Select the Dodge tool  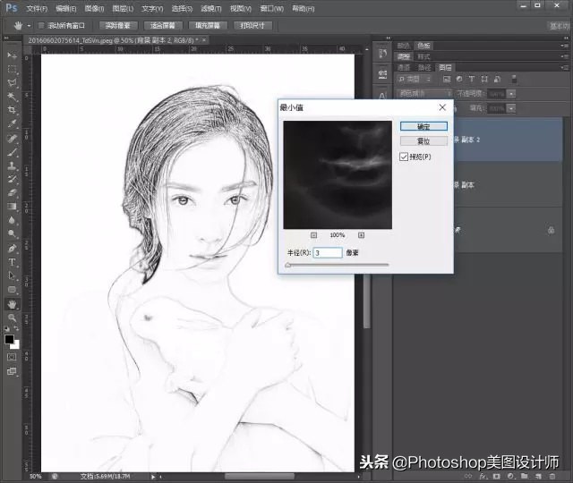12,233
